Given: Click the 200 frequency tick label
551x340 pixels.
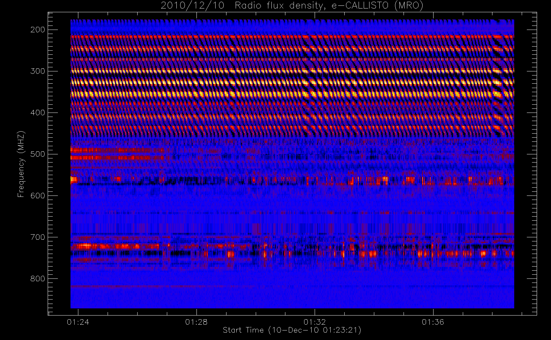Looking at the screenshot, I should coord(38,30).
